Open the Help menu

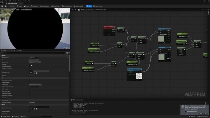29,1
